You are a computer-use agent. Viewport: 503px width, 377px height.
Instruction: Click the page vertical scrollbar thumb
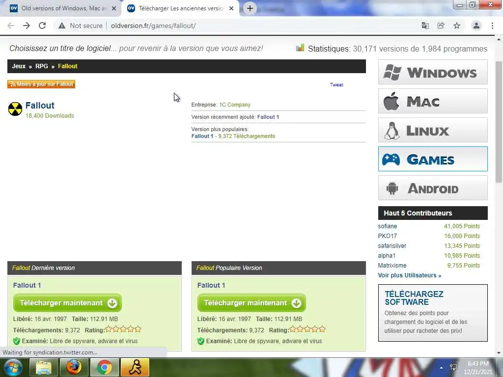tap(499, 122)
